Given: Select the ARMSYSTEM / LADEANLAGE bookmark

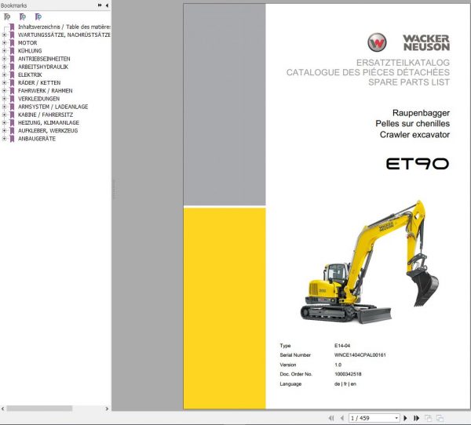Looking at the screenshot, I should (53, 107).
